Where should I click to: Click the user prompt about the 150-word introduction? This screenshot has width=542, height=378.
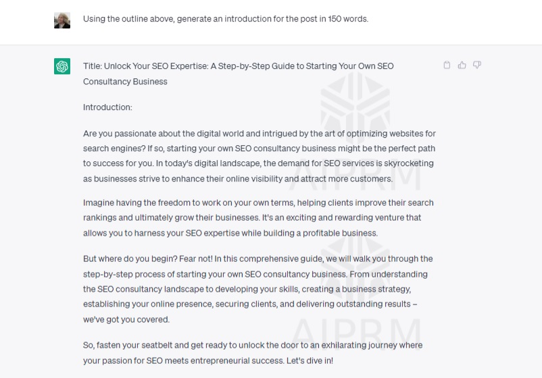[226, 19]
